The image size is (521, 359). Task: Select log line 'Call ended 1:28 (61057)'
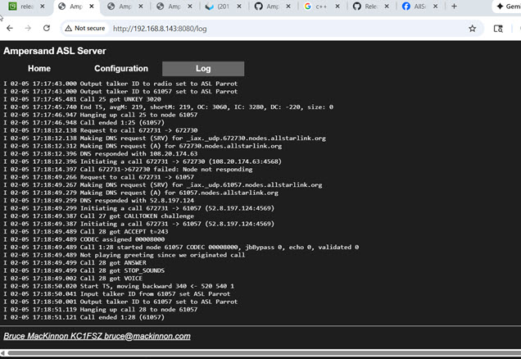point(84,317)
